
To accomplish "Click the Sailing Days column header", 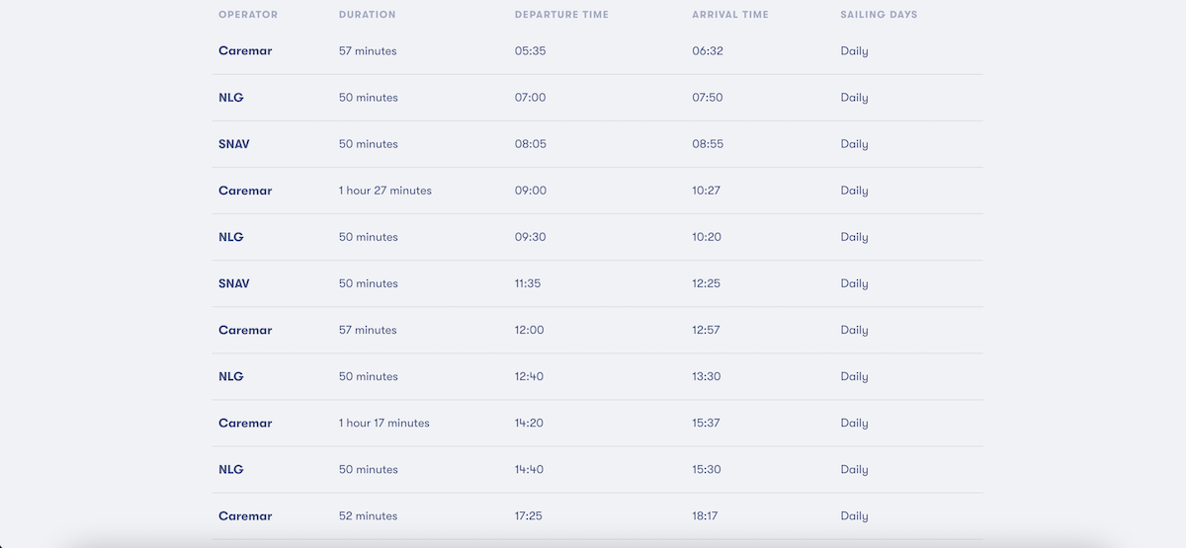I will [x=879, y=15].
